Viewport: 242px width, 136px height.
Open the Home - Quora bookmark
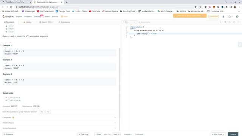(110, 11)
